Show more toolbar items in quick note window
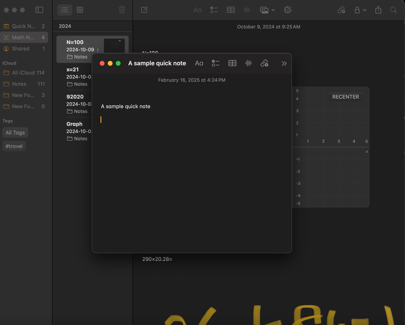The width and height of the screenshot is (405, 325). pos(284,64)
